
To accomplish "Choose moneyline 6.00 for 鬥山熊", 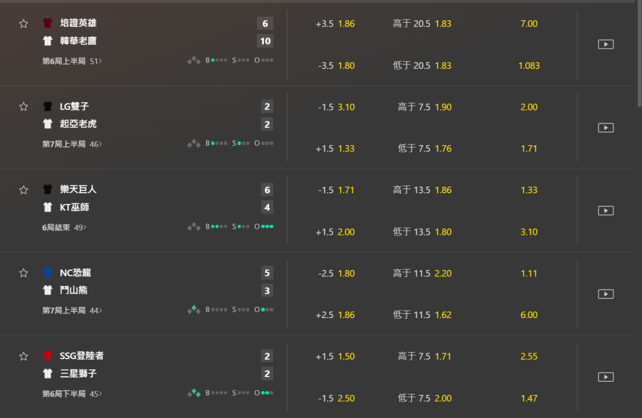I will [529, 315].
